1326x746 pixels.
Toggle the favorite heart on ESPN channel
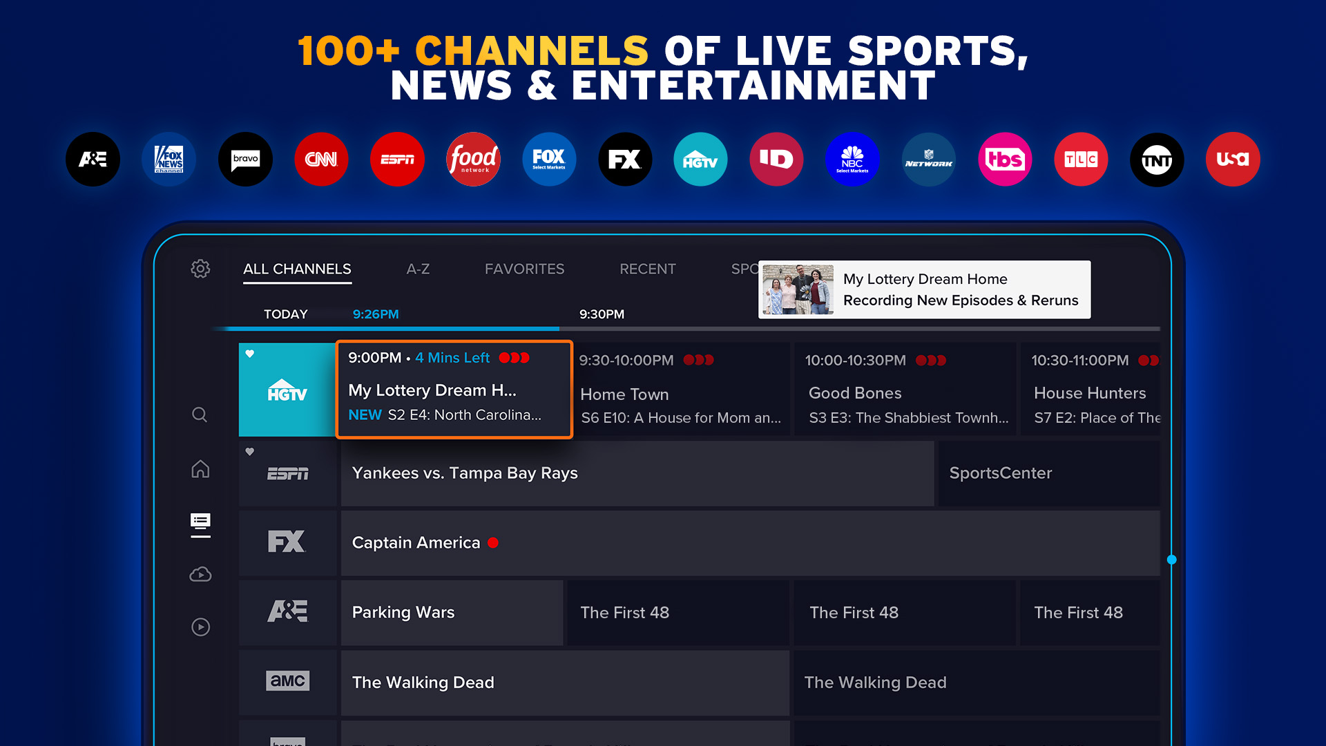(249, 450)
